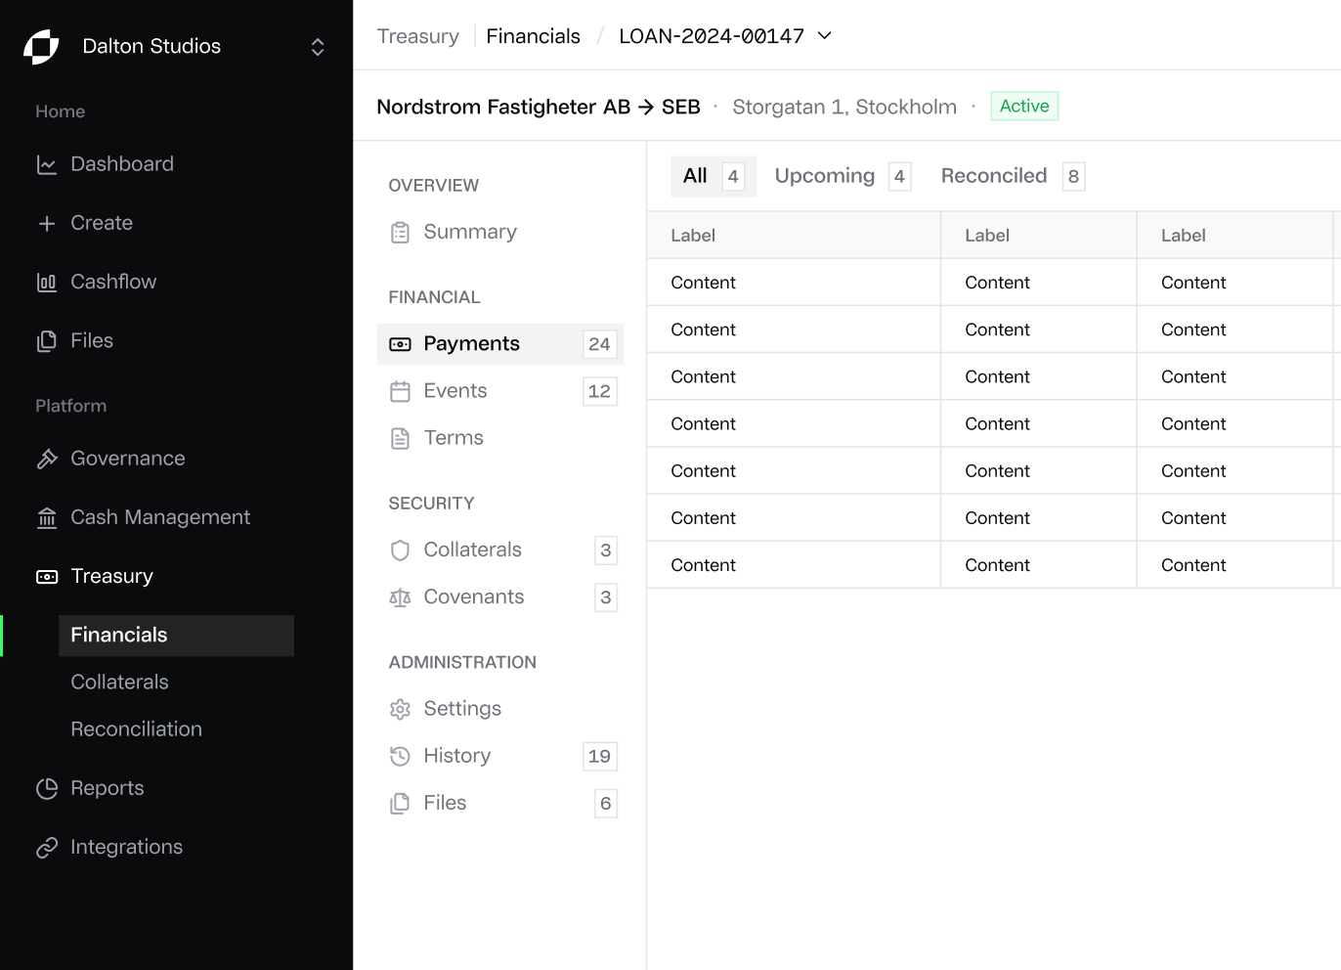Expand the Dalton Studios workspace switcher

(318, 47)
